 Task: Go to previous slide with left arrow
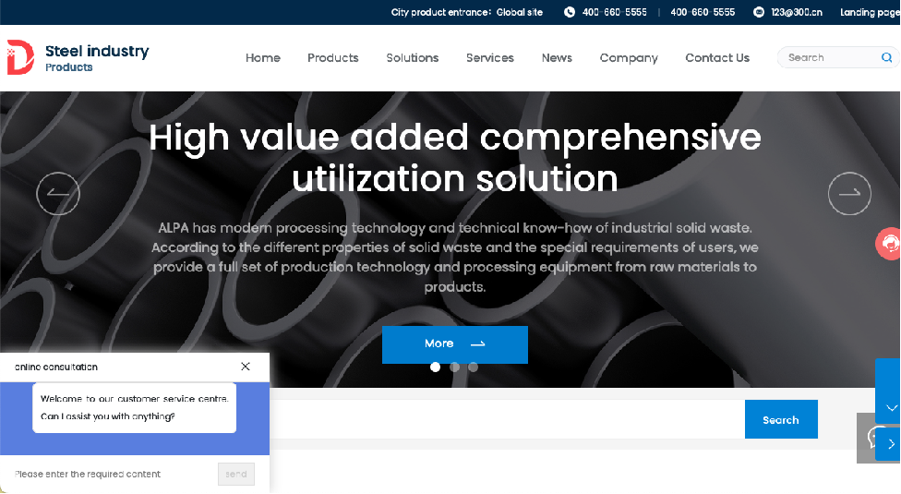(58, 194)
